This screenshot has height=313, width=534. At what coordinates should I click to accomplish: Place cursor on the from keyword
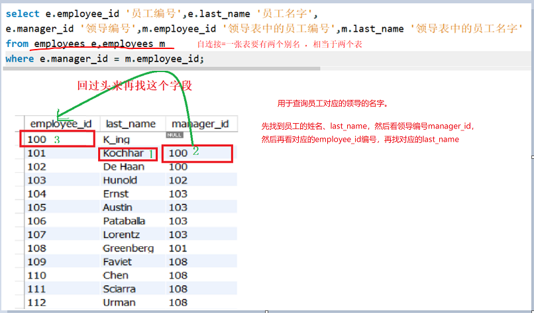17,44
